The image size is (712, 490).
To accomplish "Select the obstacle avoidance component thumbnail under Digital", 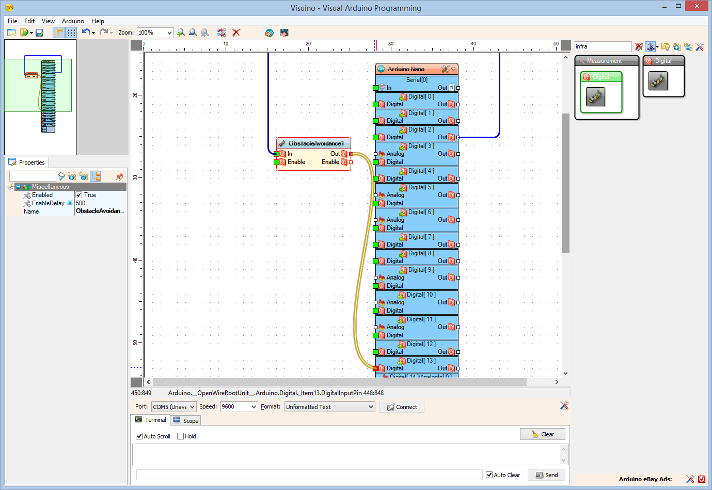I will pyautogui.click(x=658, y=81).
